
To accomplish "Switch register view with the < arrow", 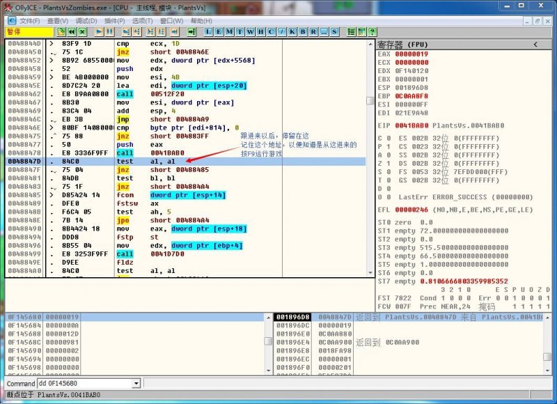I will coord(535,45).
